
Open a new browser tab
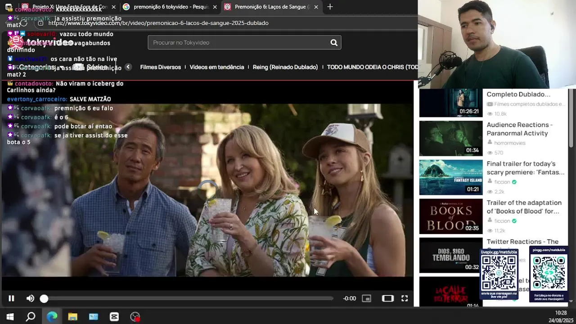click(x=330, y=7)
